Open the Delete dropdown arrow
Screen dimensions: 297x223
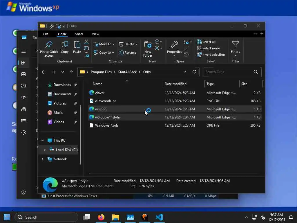[x=136, y=44]
